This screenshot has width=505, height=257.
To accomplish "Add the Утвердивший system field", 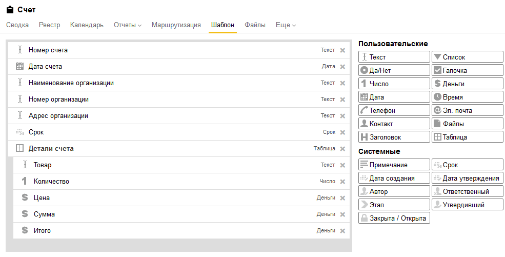I will [468, 205].
